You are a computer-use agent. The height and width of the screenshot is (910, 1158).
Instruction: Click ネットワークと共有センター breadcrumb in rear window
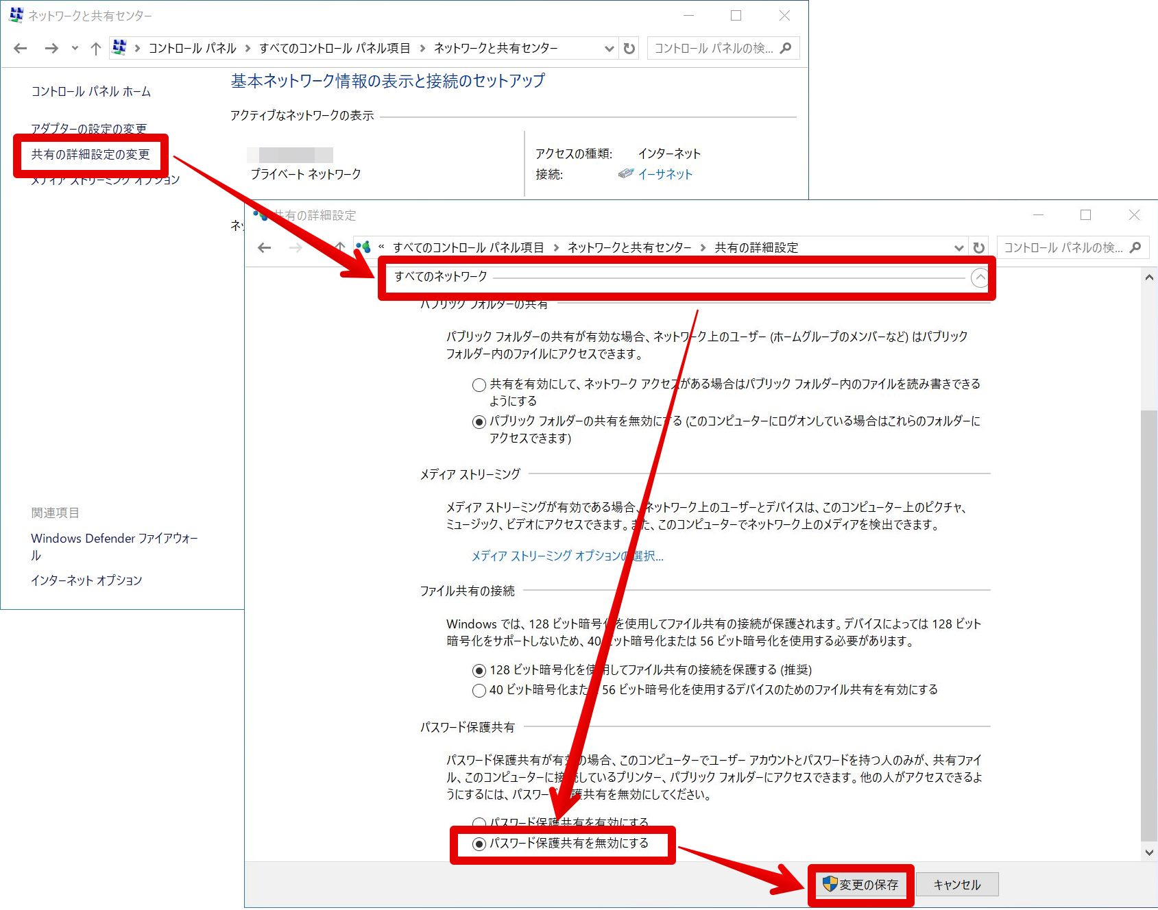pyautogui.click(x=496, y=48)
